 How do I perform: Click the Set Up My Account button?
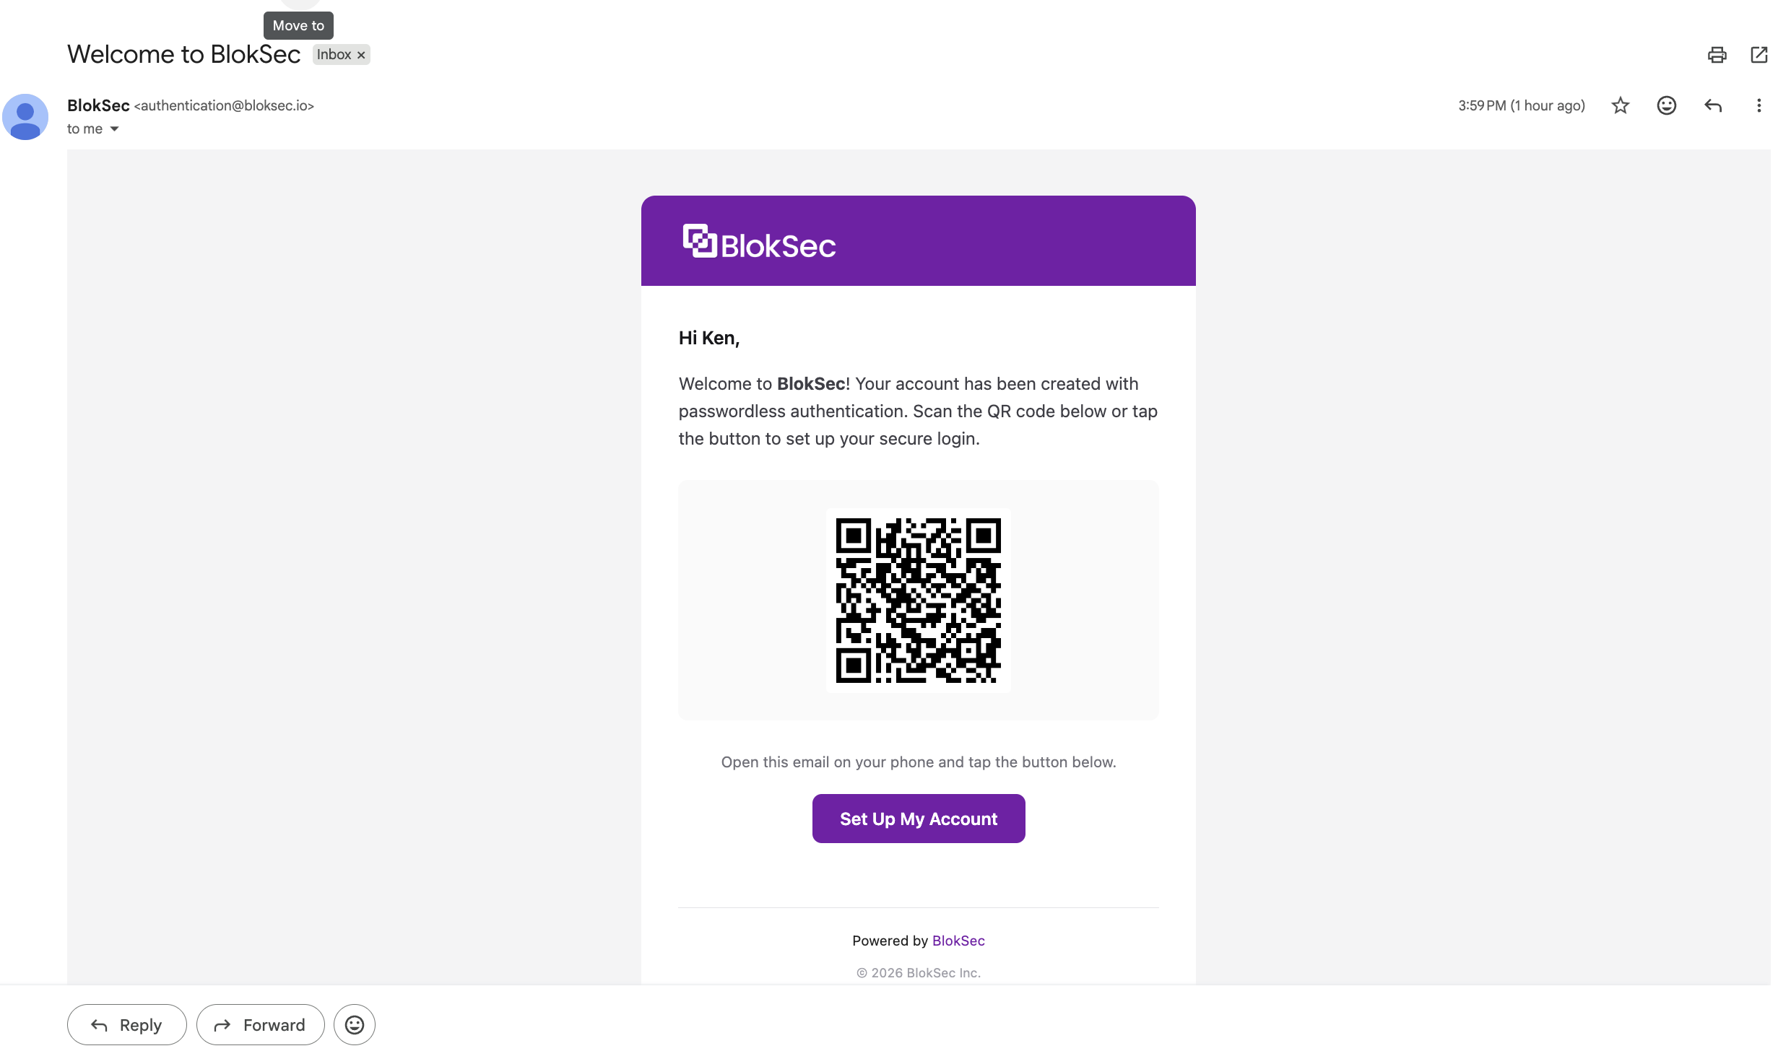[x=918, y=818]
